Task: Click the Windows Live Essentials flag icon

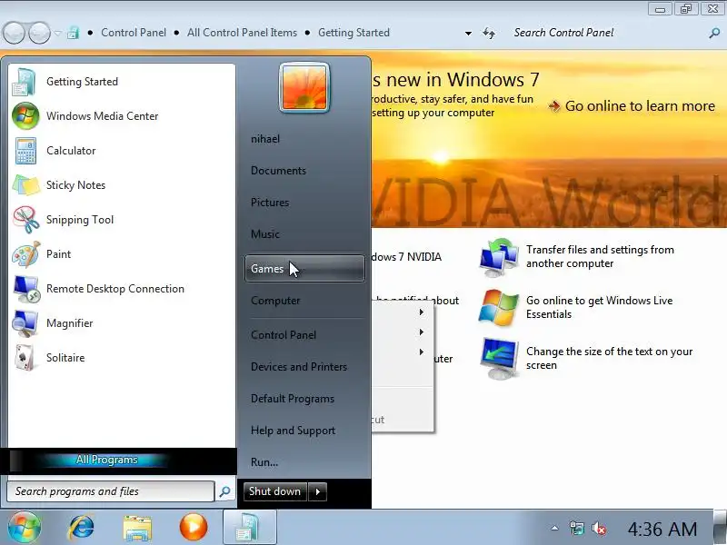Action: 499,308
